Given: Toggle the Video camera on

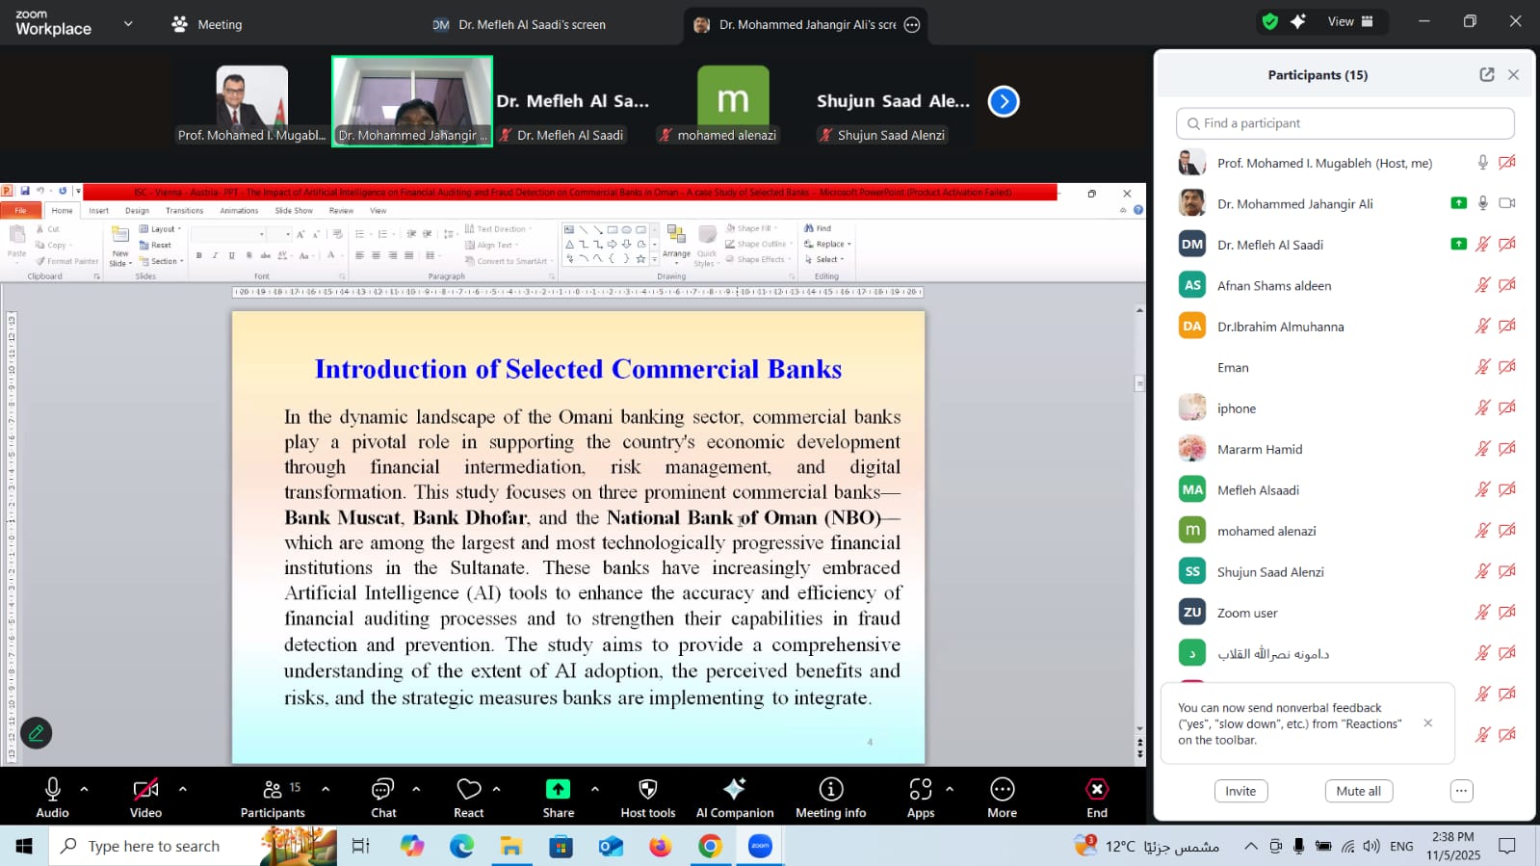Looking at the screenshot, I should point(145,790).
